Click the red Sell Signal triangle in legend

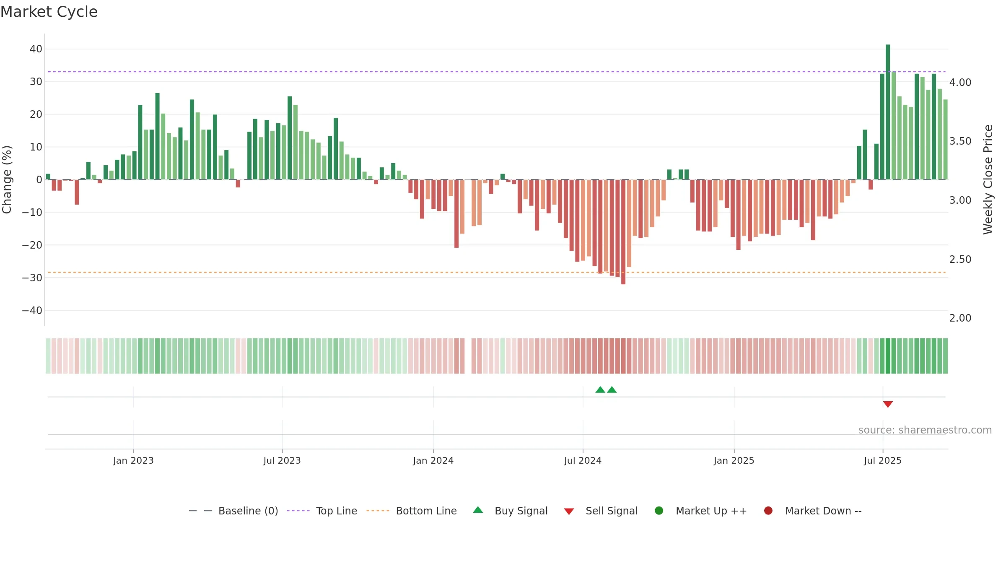pos(569,511)
